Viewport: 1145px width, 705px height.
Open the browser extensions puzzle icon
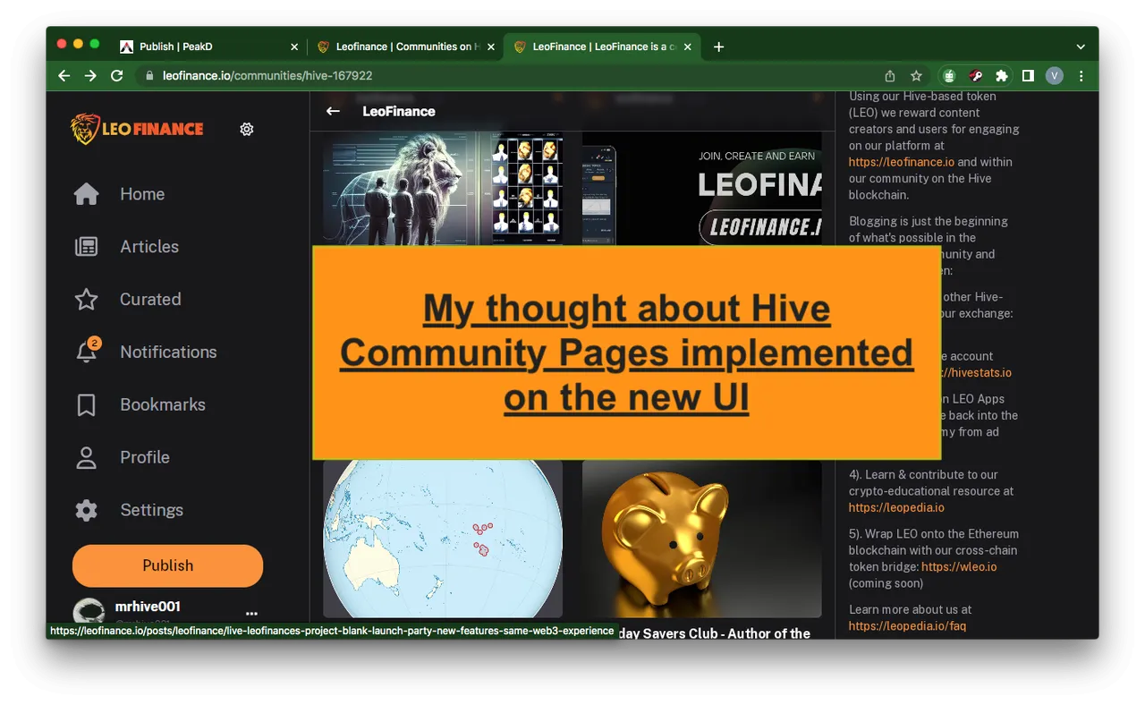pyautogui.click(x=1002, y=76)
